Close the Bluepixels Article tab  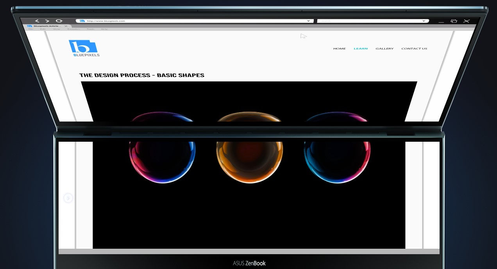pyautogui.click(x=66, y=26)
